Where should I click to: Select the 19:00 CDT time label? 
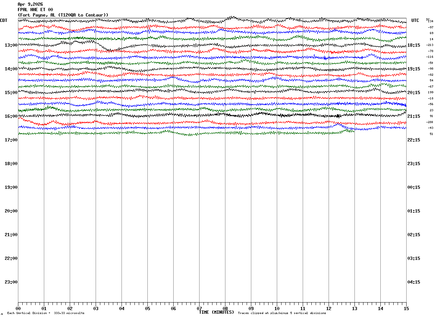click(11, 187)
